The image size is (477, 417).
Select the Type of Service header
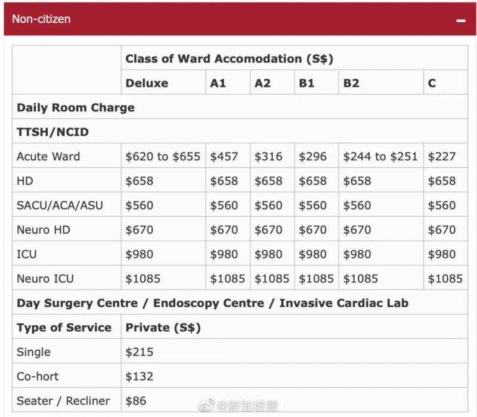click(64, 328)
